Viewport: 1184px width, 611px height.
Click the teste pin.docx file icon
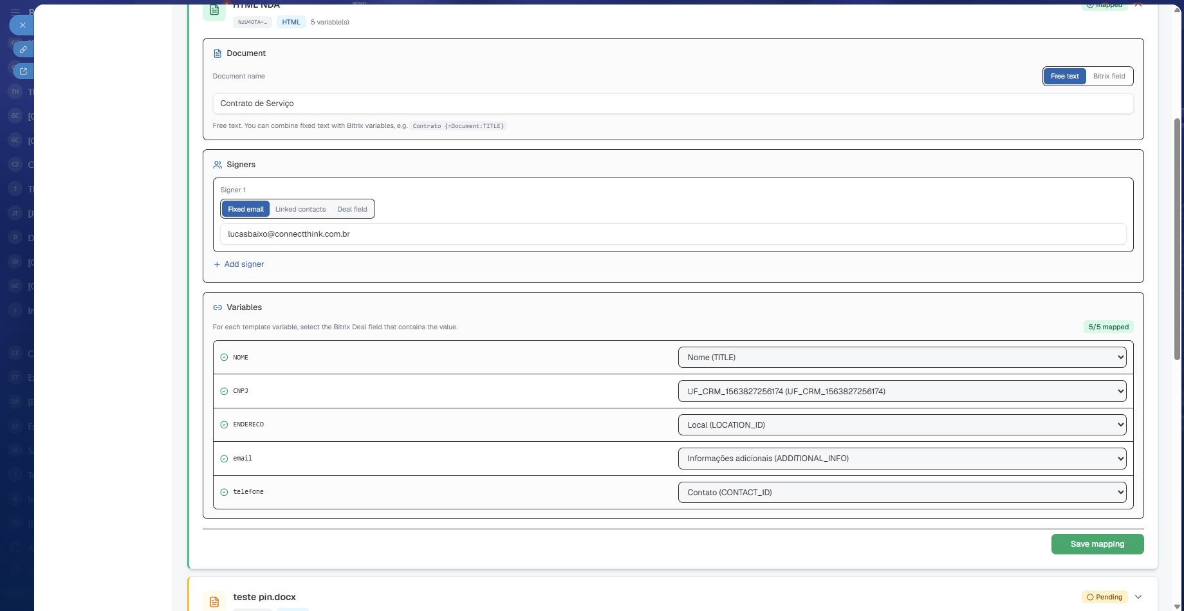214,601
